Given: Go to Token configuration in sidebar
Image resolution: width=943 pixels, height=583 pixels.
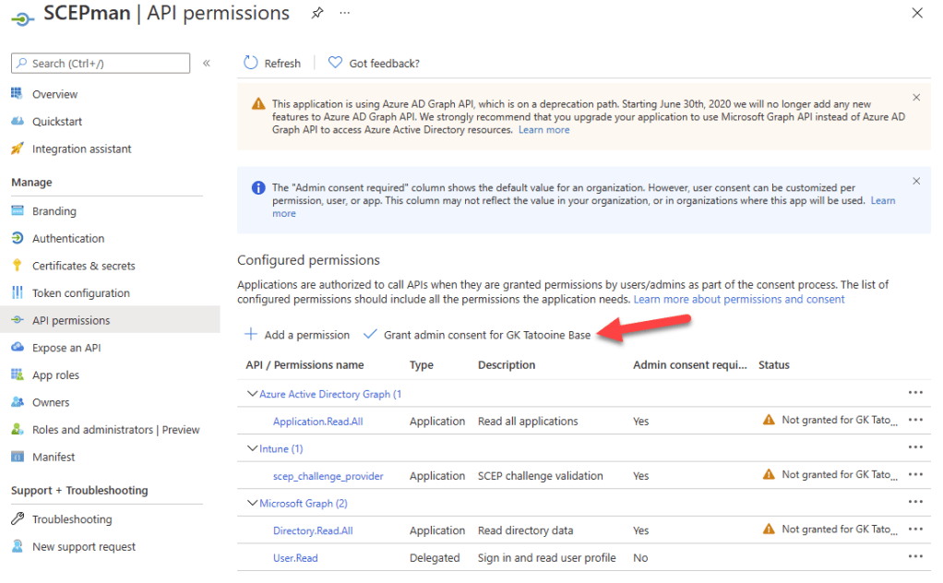Looking at the screenshot, I should (x=80, y=293).
